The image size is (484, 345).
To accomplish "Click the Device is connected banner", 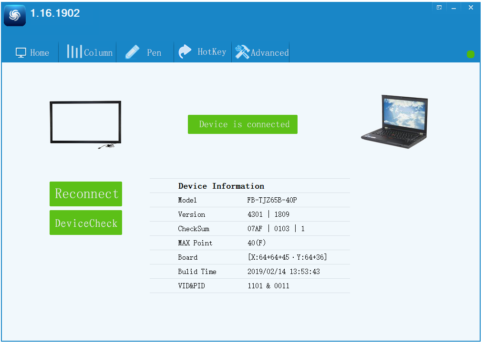I will click(243, 124).
